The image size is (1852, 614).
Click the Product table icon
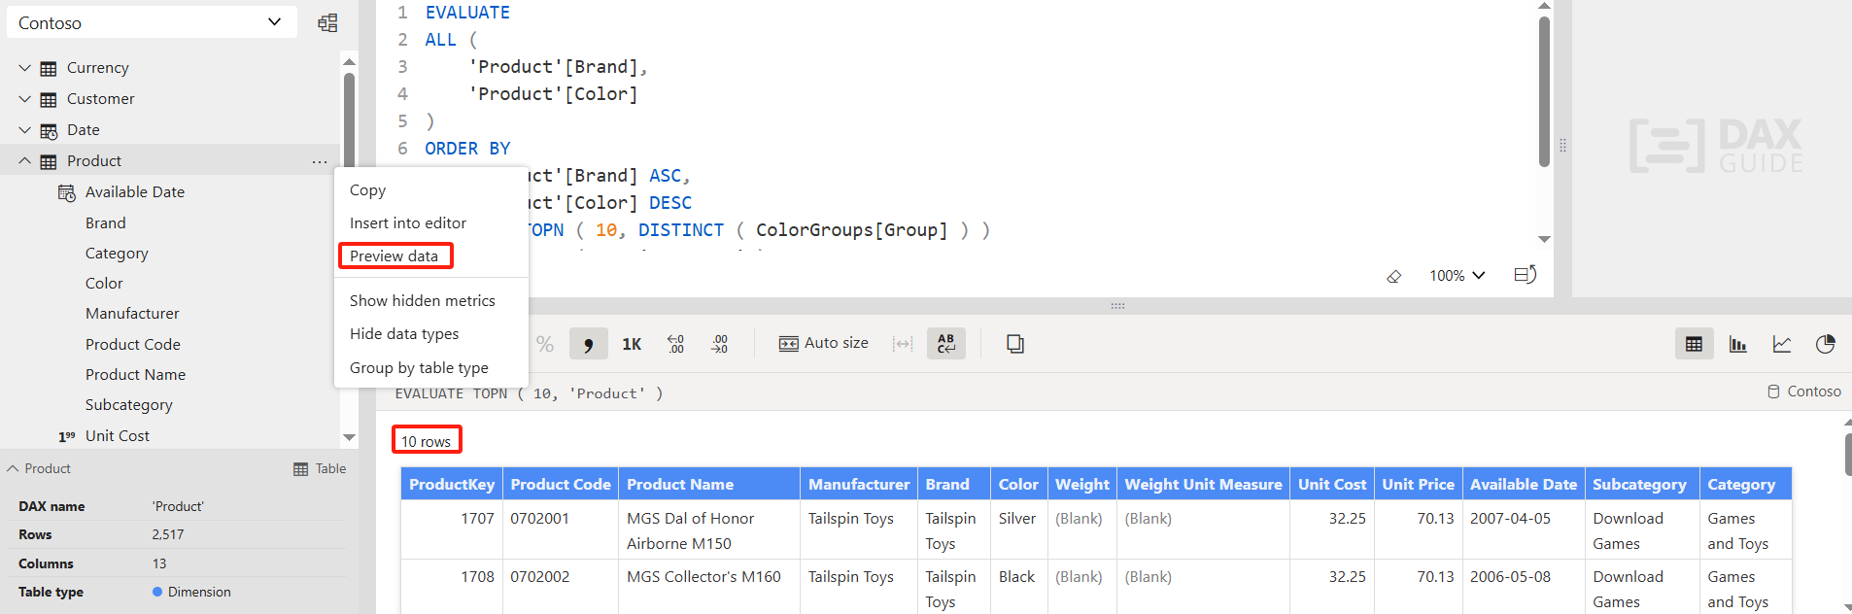pyautogui.click(x=49, y=161)
